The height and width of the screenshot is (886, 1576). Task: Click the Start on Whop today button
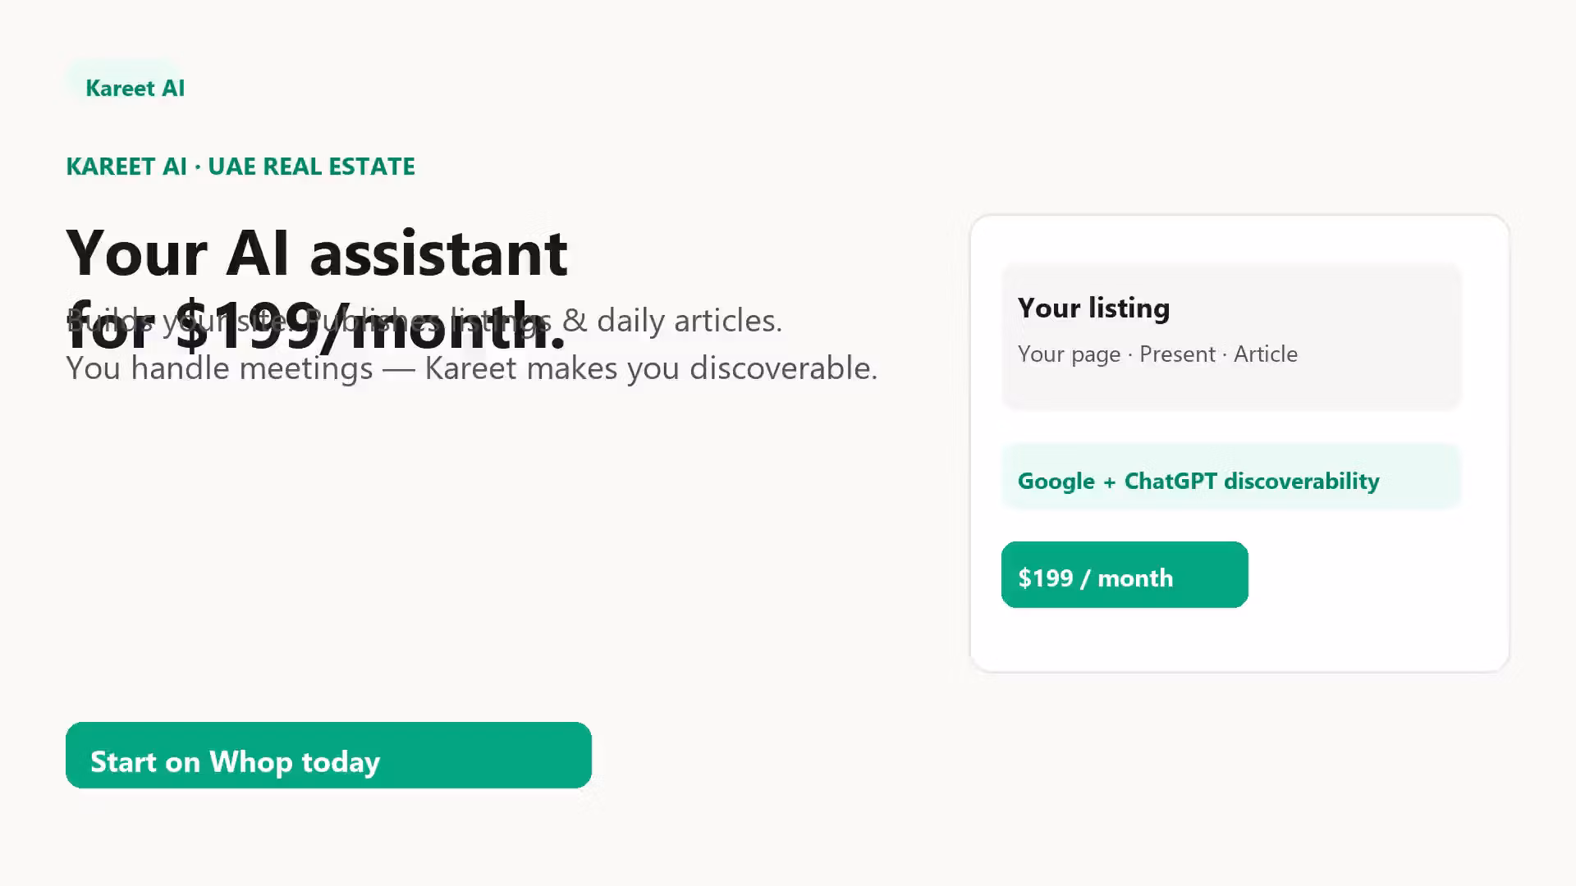(x=328, y=755)
